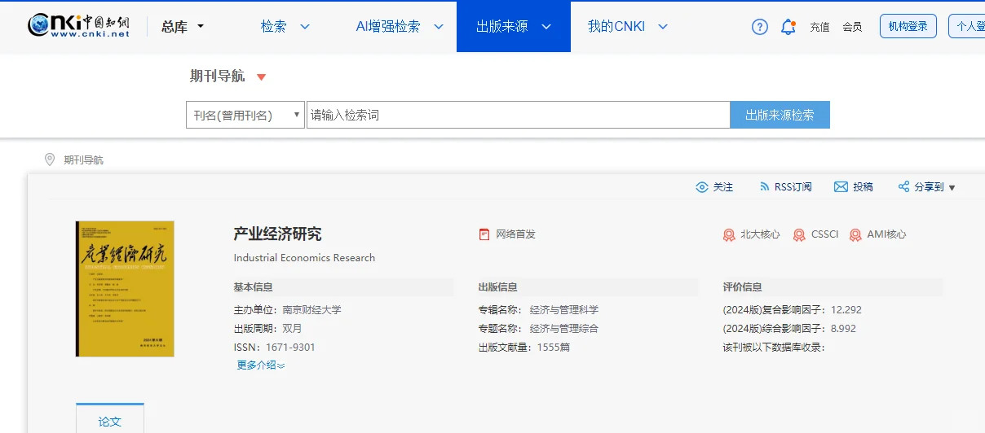This screenshot has width=985, height=433.
Task: Click the 充值 link
Action: tap(819, 27)
